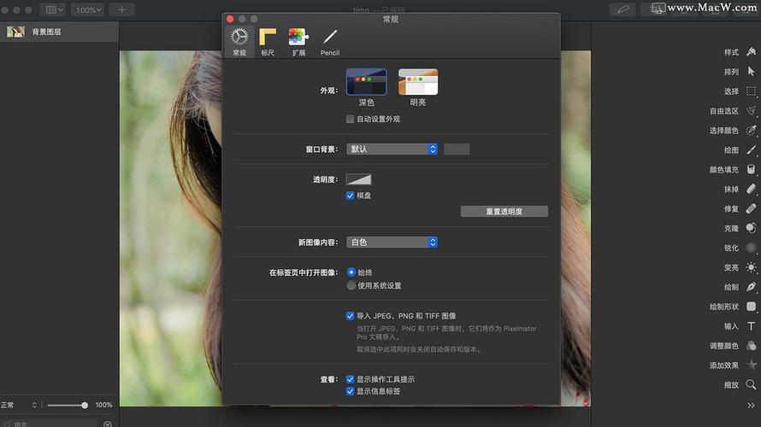Open the 100% zoom dropdown in toolbar
Screen dimensions: 761x427
tap(88, 9)
